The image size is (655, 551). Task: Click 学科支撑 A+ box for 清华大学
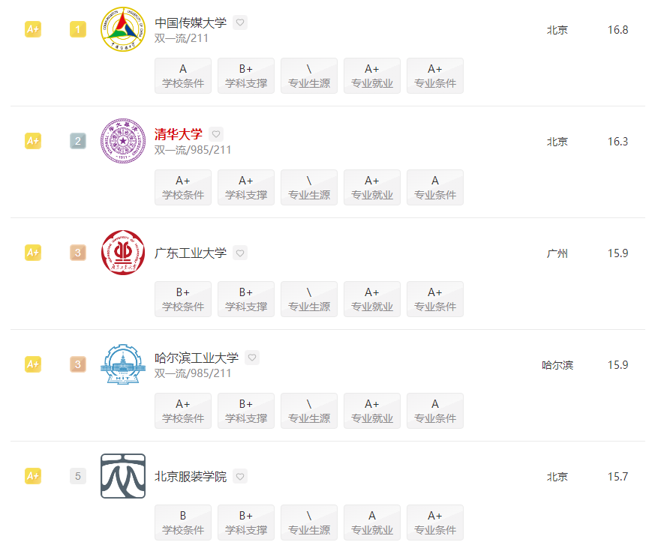[x=246, y=187]
